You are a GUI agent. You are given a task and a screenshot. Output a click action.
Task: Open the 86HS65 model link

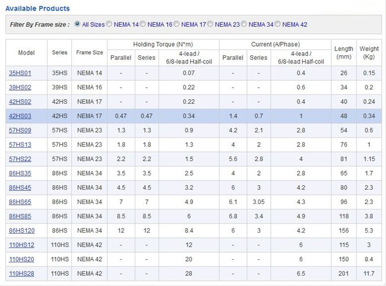pyautogui.click(x=20, y=202)
